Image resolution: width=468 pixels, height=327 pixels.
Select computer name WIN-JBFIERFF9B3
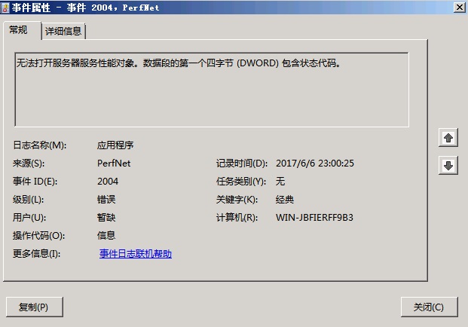[x=314, y=218]
